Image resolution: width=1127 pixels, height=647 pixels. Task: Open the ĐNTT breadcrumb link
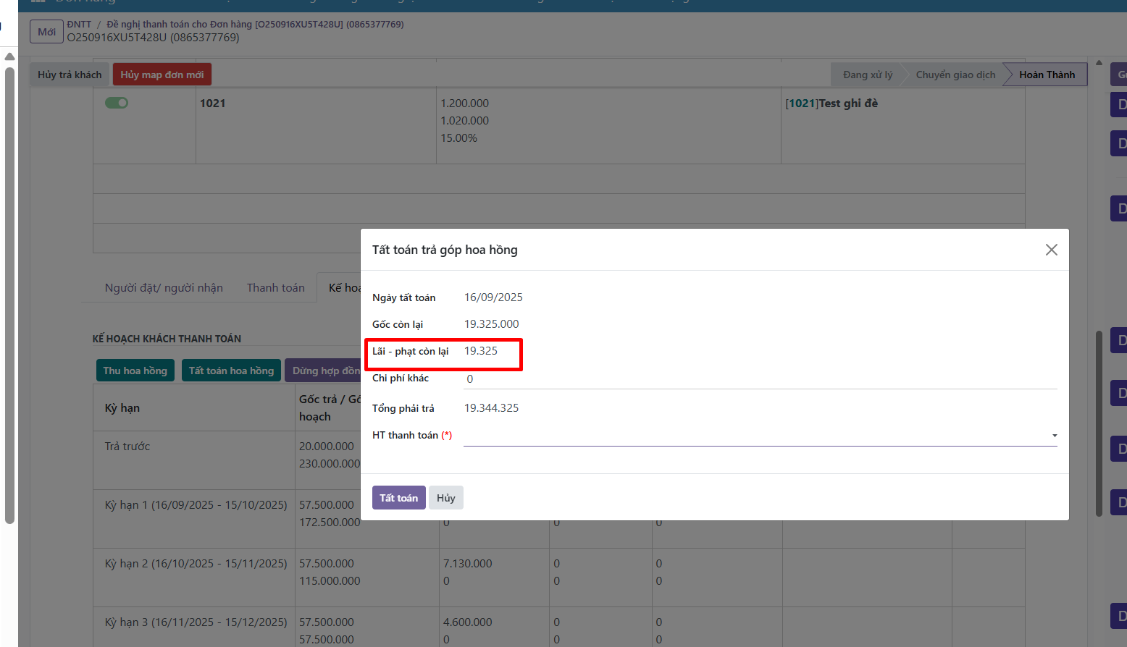(x=79, y=24)
